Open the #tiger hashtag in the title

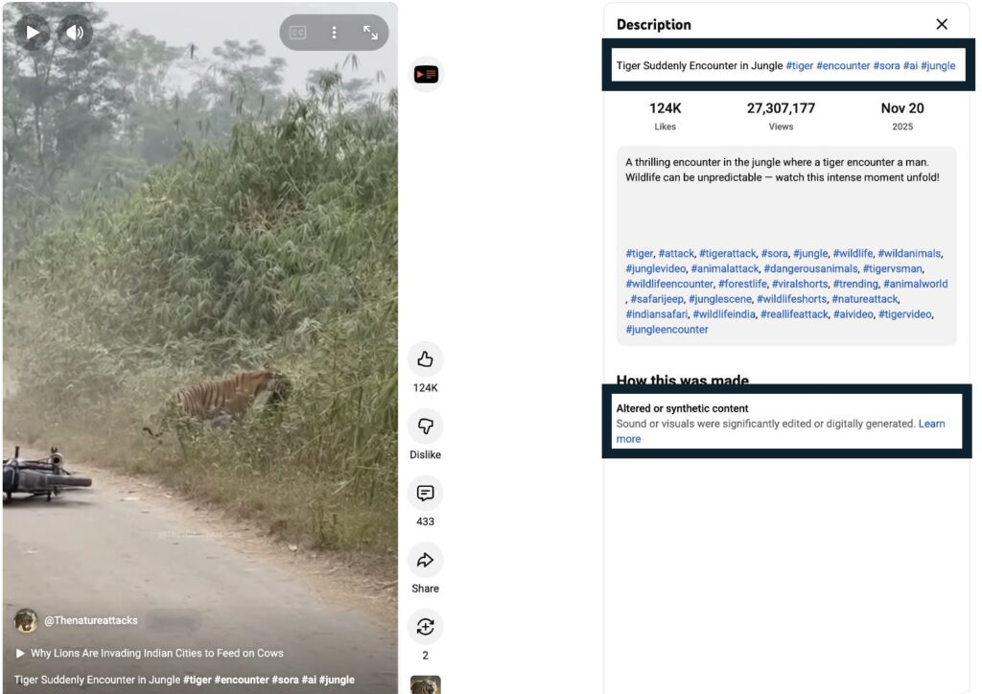pyautogui.click(x=799, y=66)
